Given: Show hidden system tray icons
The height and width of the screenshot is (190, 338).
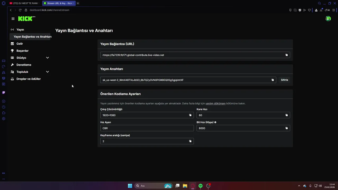Looking at the screenshot, I should pyautogui.click(x=299, y=186).
